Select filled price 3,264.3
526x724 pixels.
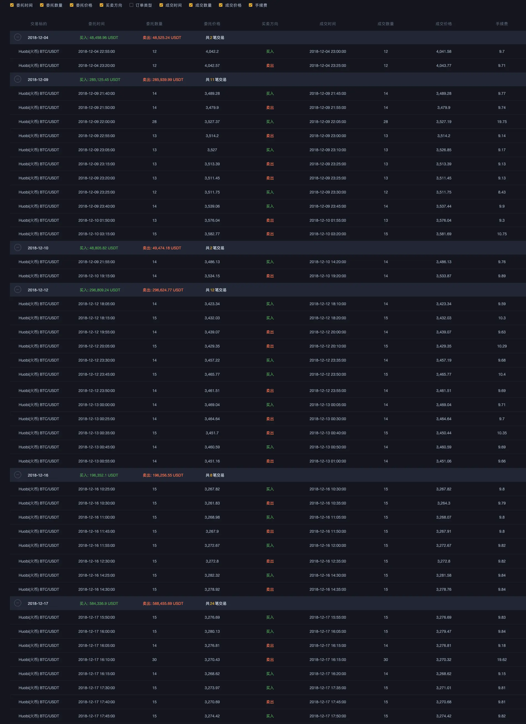444,503
